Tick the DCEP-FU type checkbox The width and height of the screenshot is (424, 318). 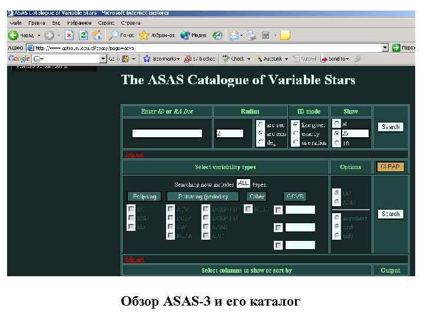[x=206, y=208]
